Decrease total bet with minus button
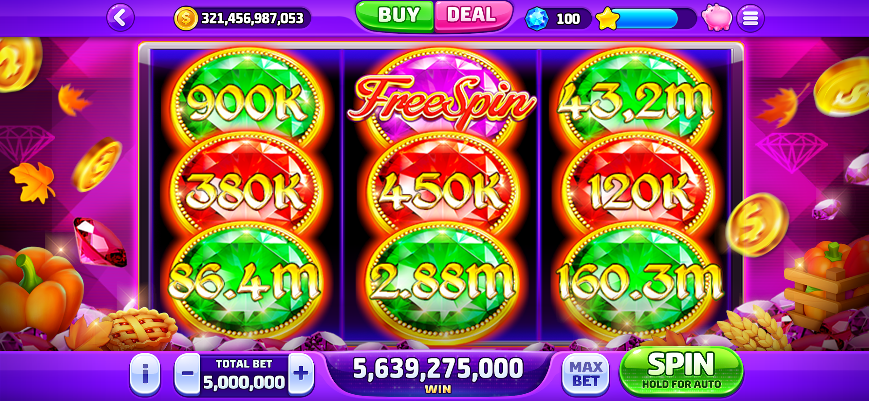The height and width of the screenshot is (401, 869). pos(187,374)
